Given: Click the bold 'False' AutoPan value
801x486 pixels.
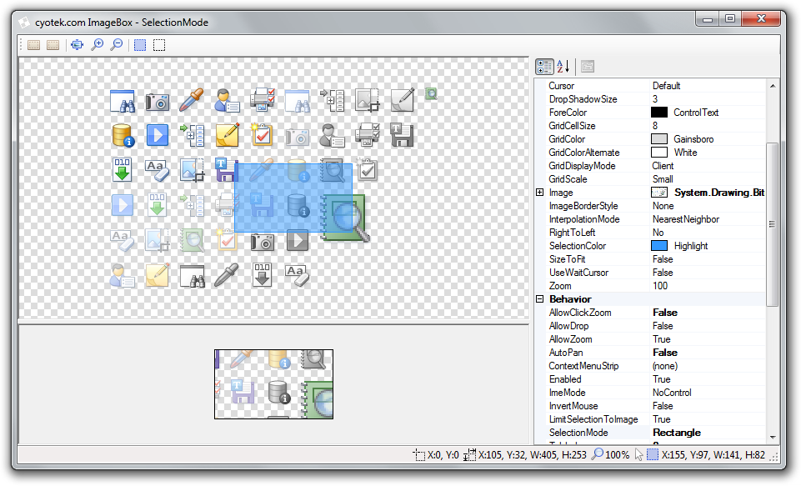Looking at the screenshot, I should [665, 353].
